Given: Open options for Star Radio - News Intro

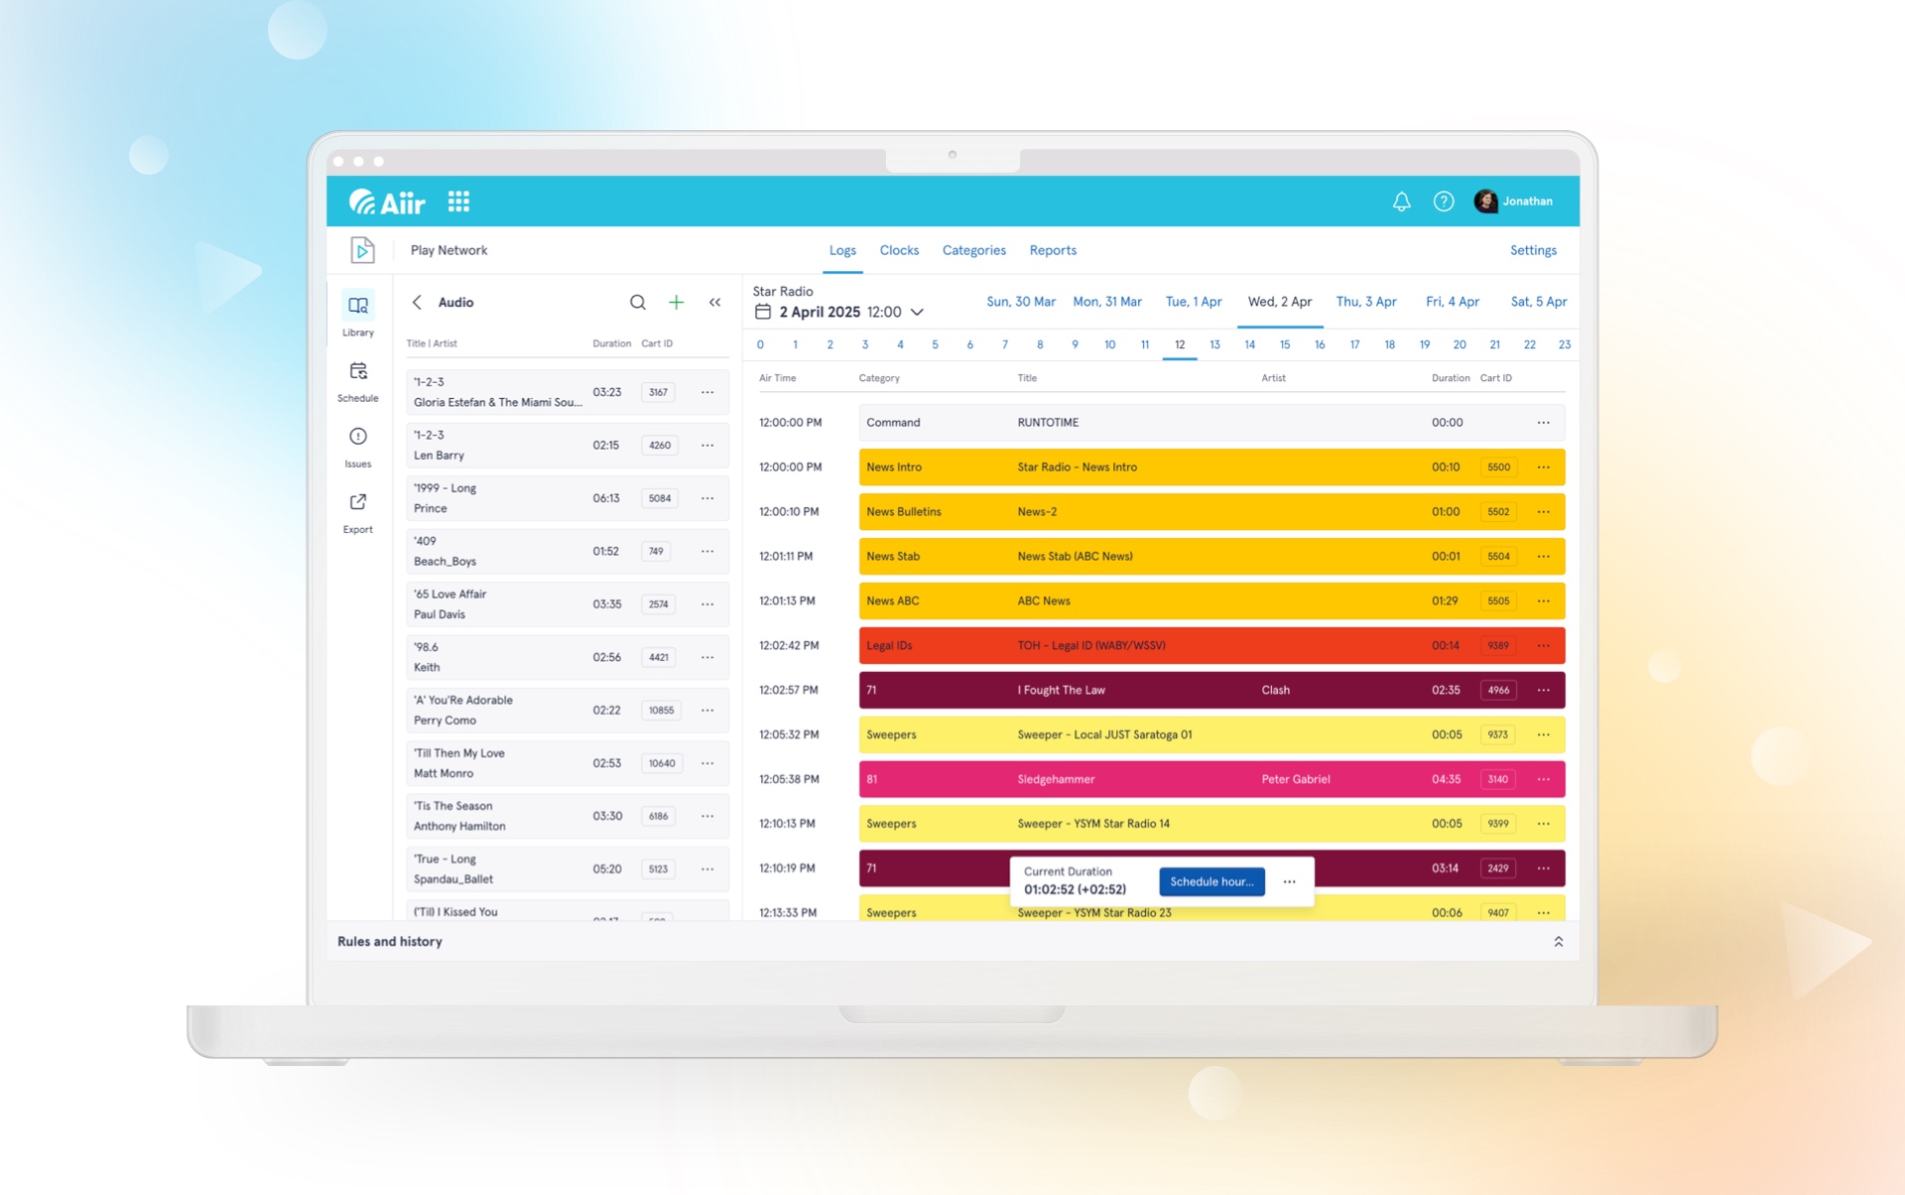Looking at the screenshot, I should (x=1544, y=466).
